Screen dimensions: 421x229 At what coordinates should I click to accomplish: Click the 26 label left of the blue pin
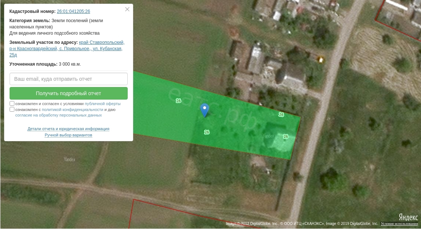point(179,101)
